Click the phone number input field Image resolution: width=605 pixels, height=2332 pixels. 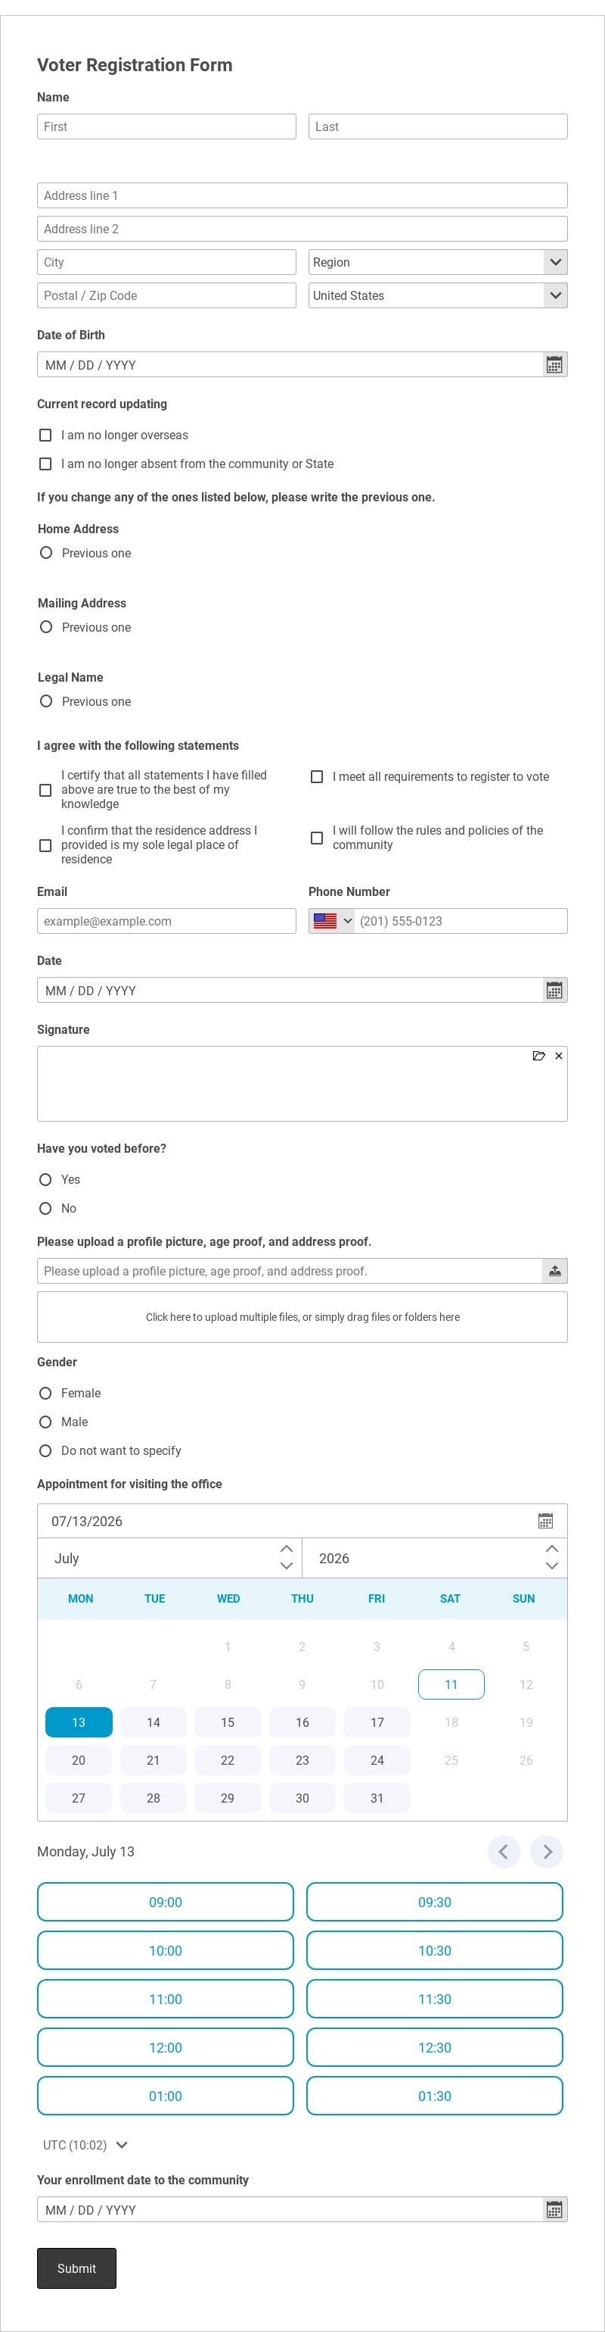click(461, 921)
